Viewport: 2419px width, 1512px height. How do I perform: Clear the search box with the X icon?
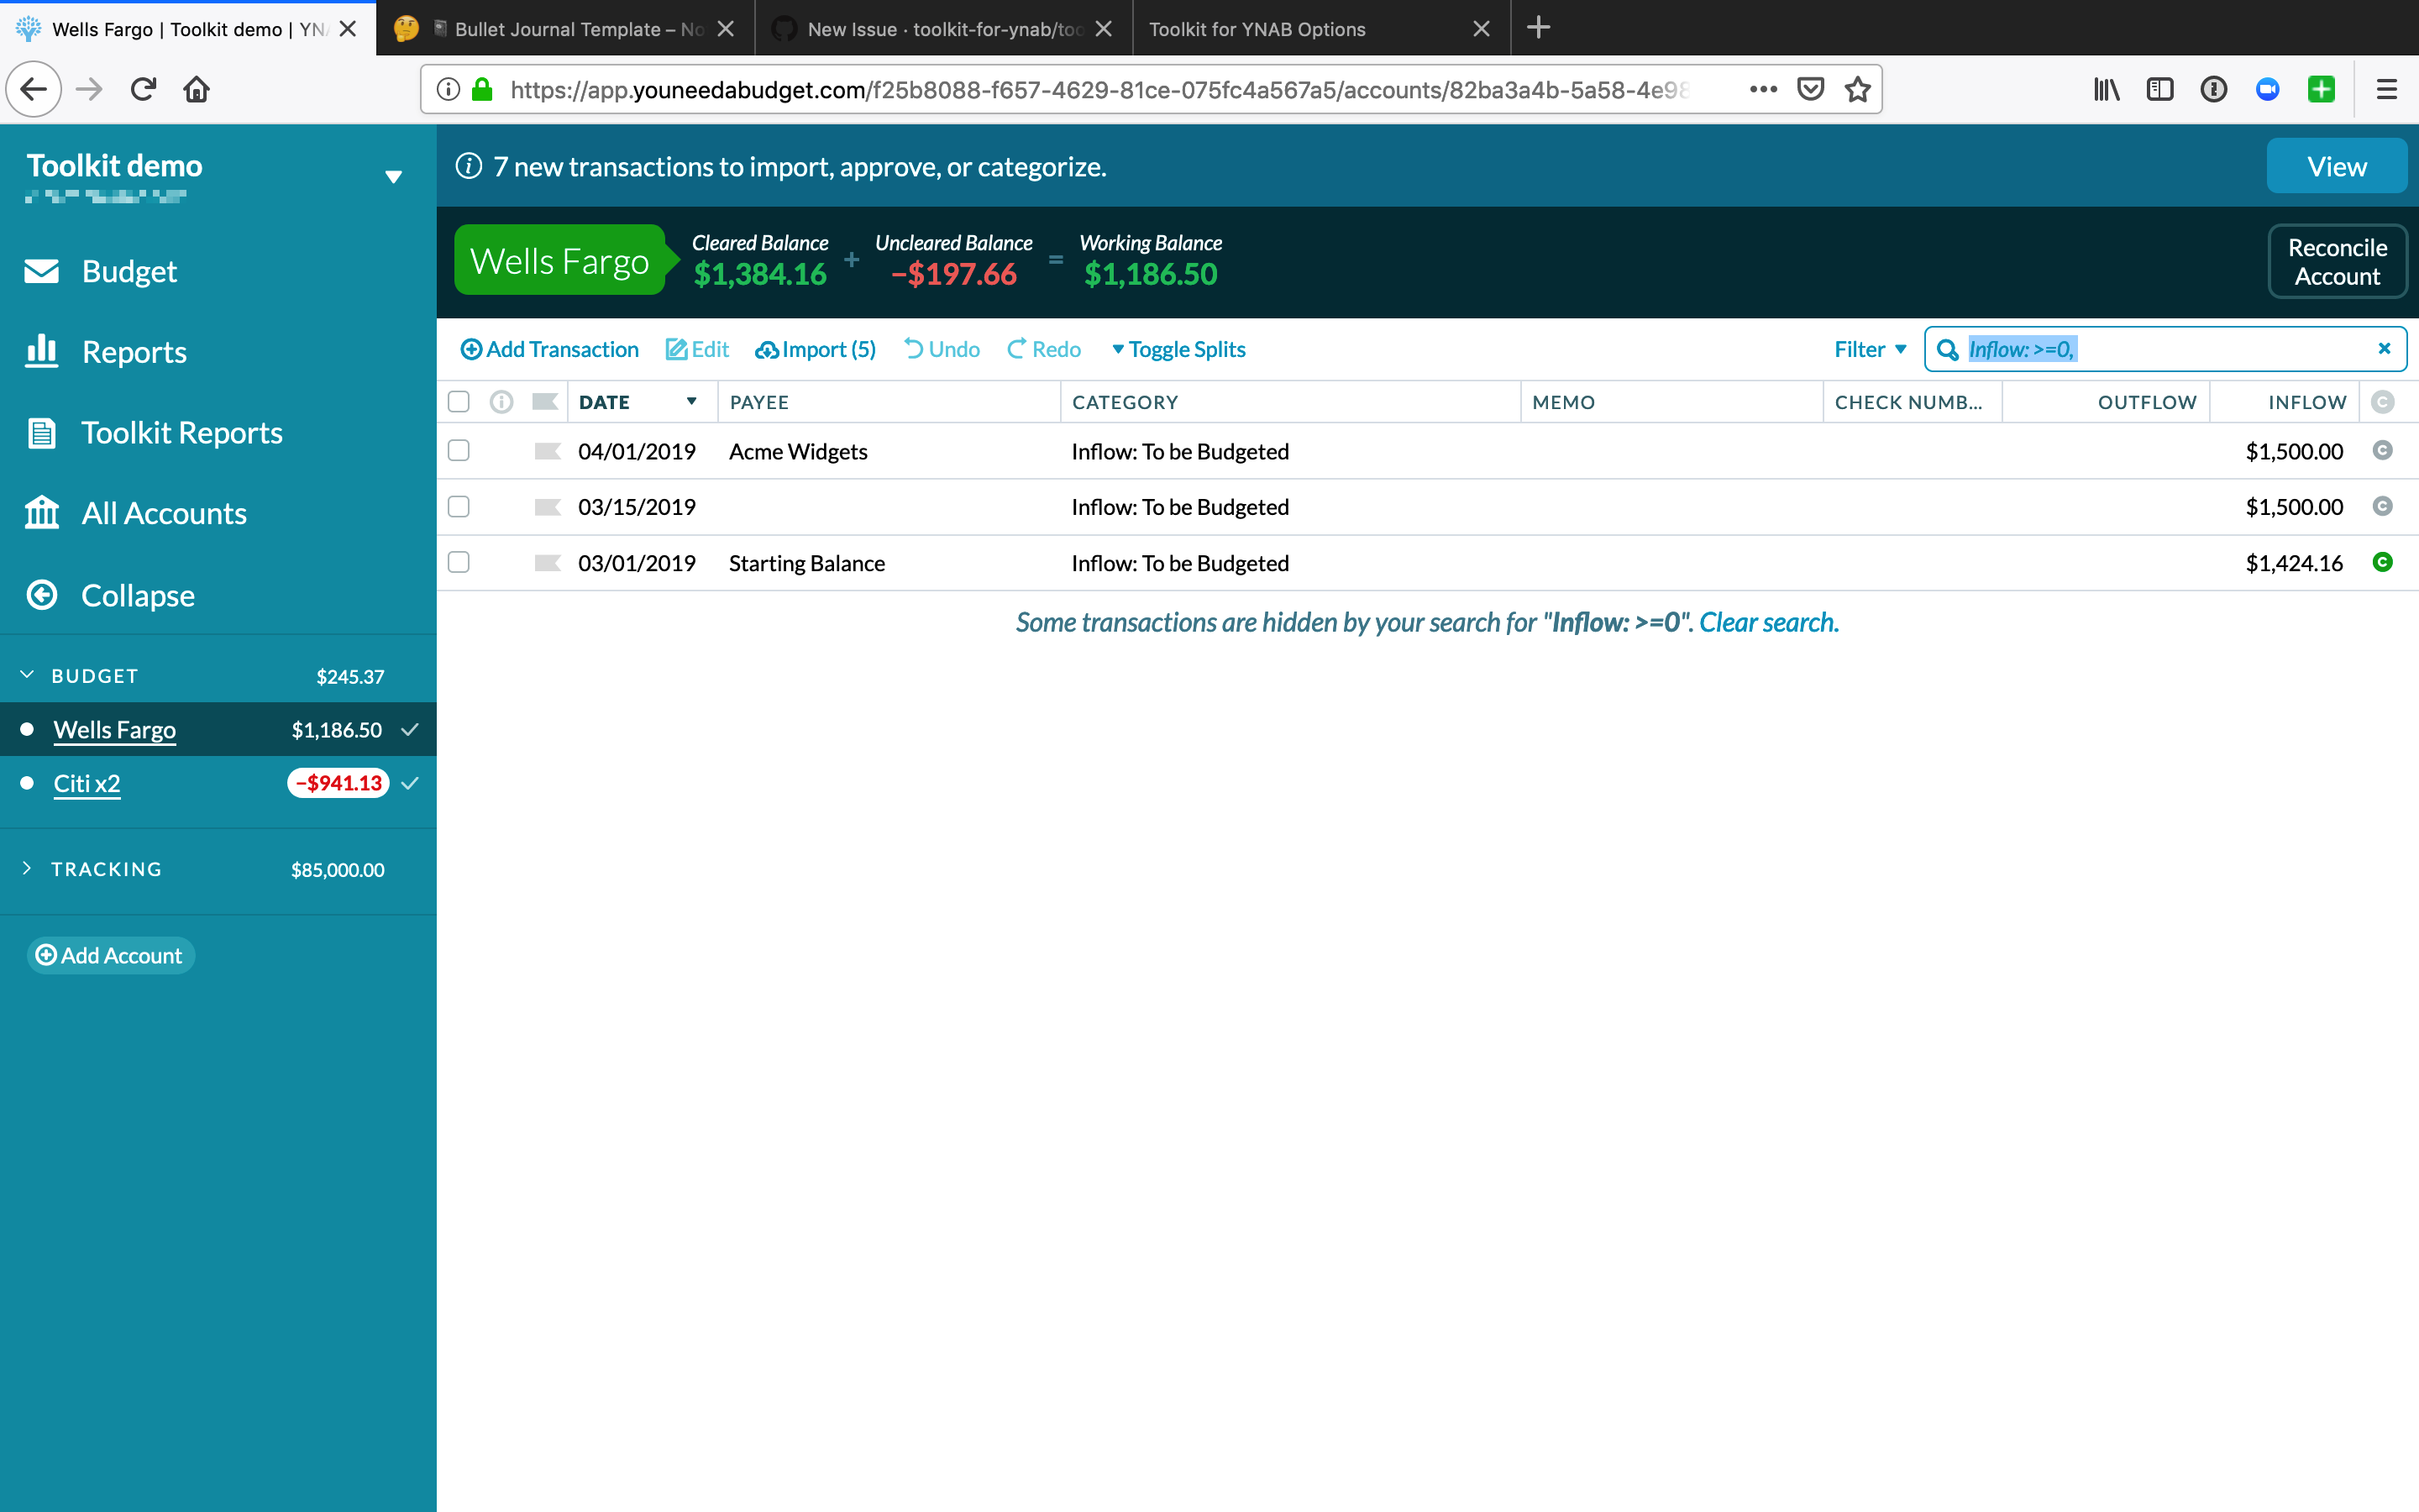click(2385, 349)
